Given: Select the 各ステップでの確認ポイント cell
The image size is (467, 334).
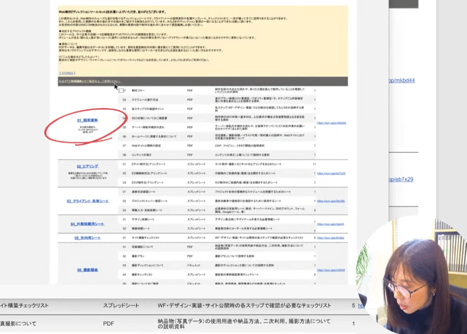Looking at the screenshot, I should [x=148, y=109].
